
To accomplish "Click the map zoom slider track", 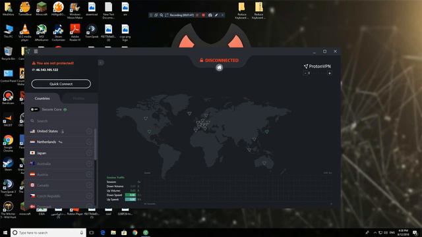I will 317,73.
